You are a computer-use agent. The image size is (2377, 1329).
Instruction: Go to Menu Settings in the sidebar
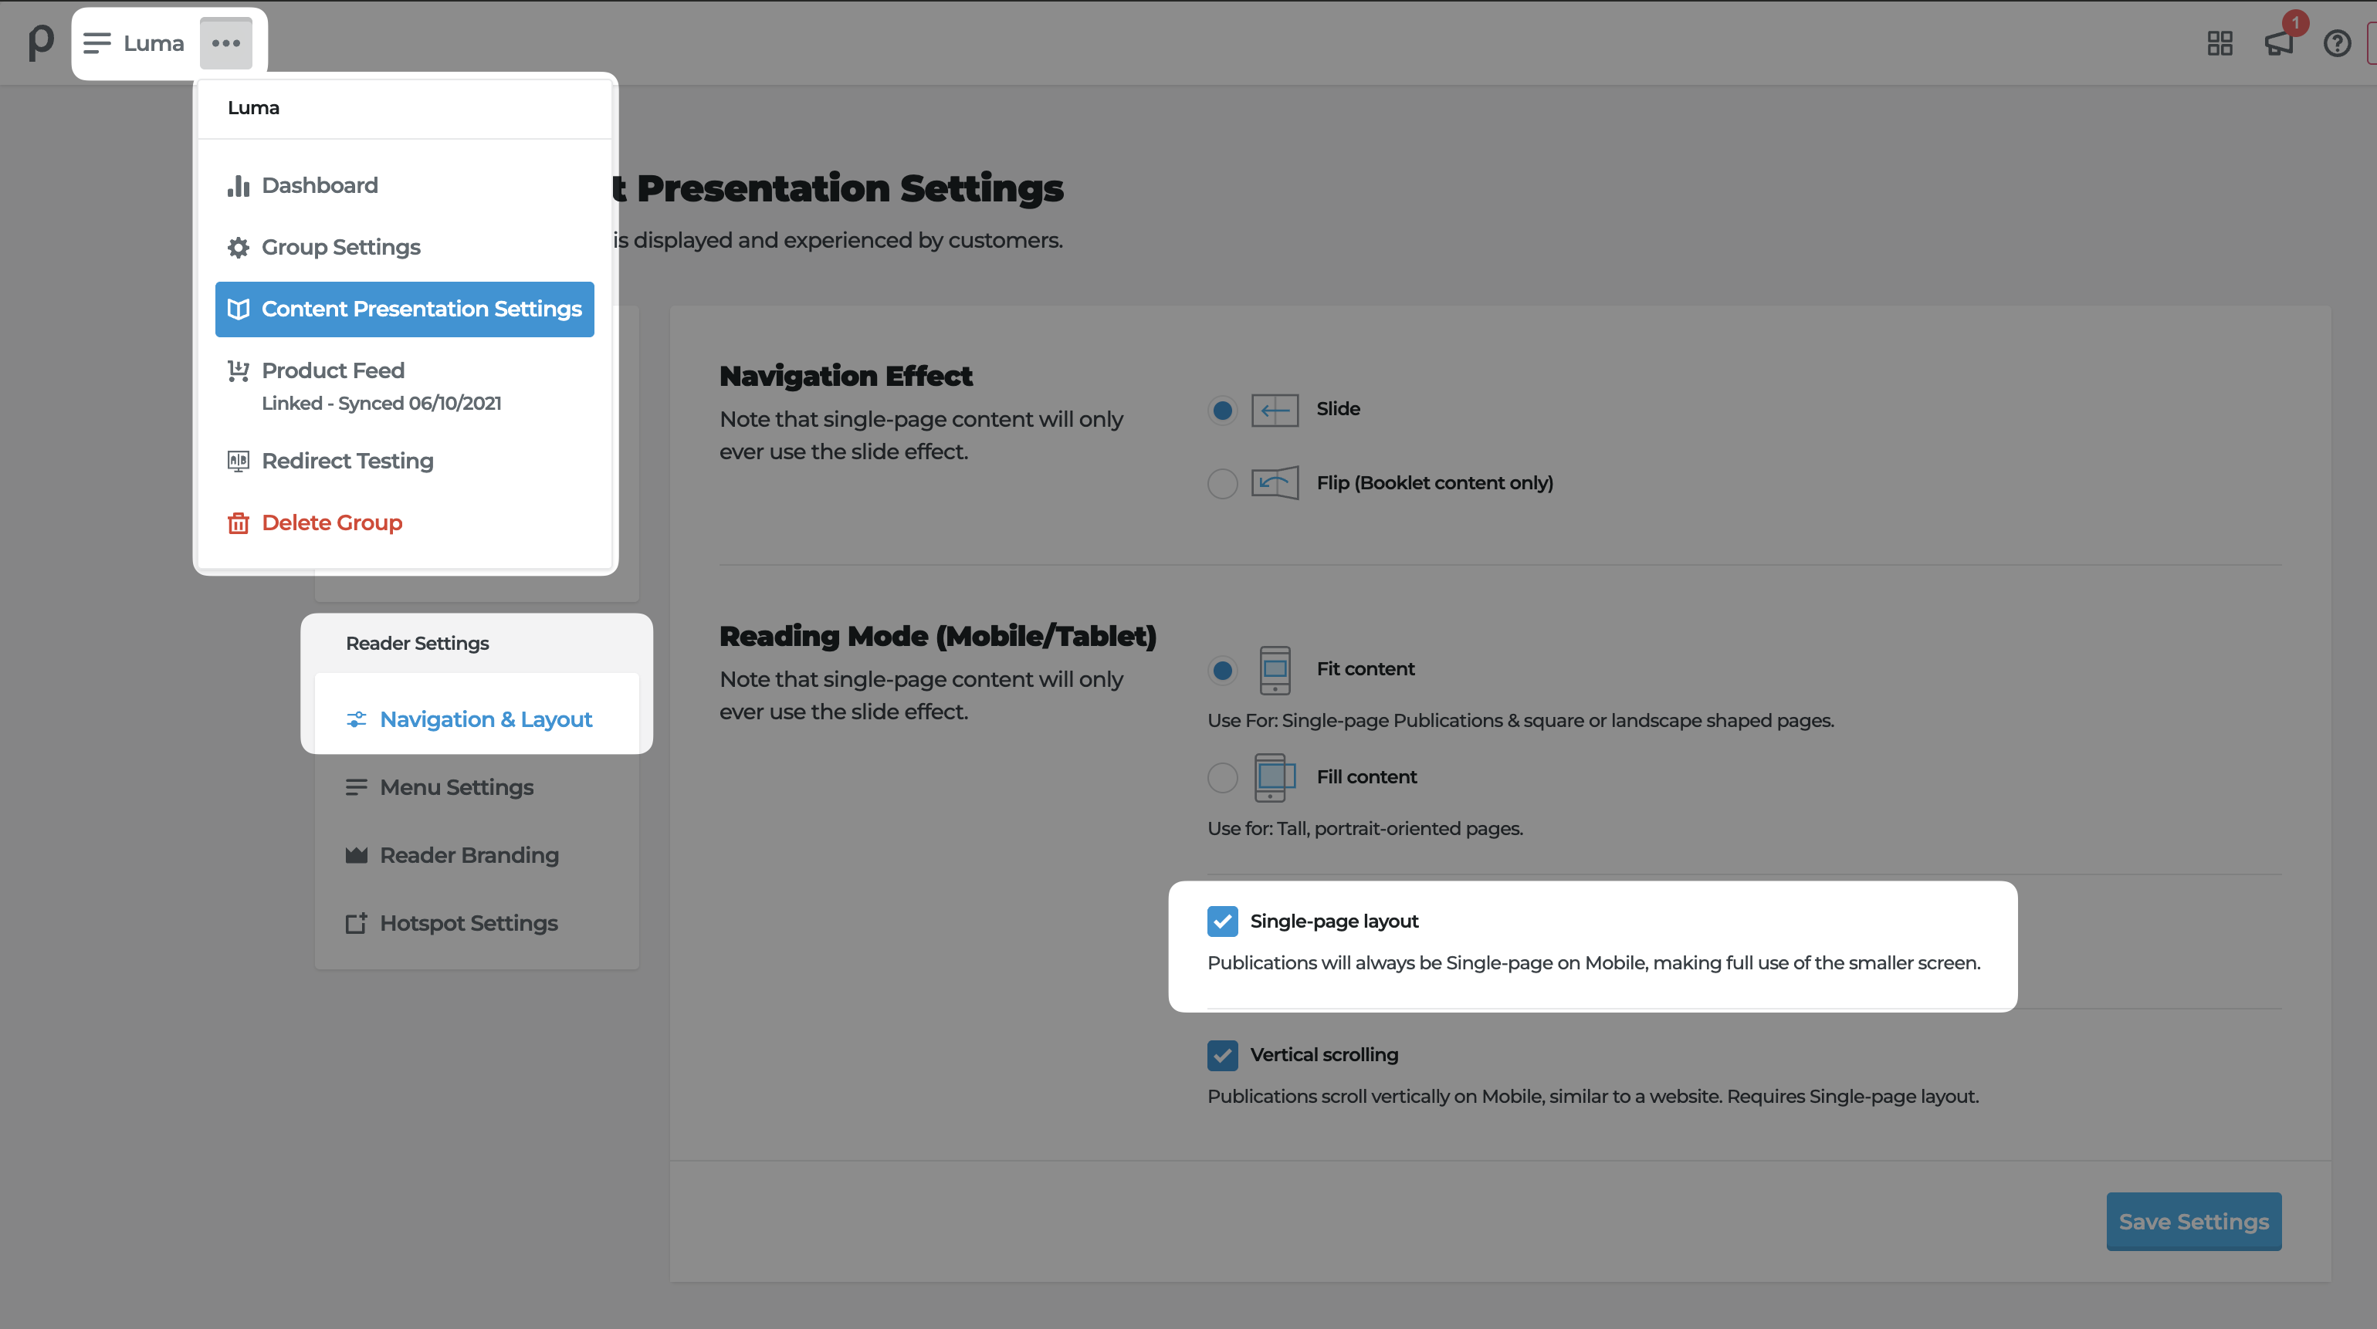(x=455, y=788)
